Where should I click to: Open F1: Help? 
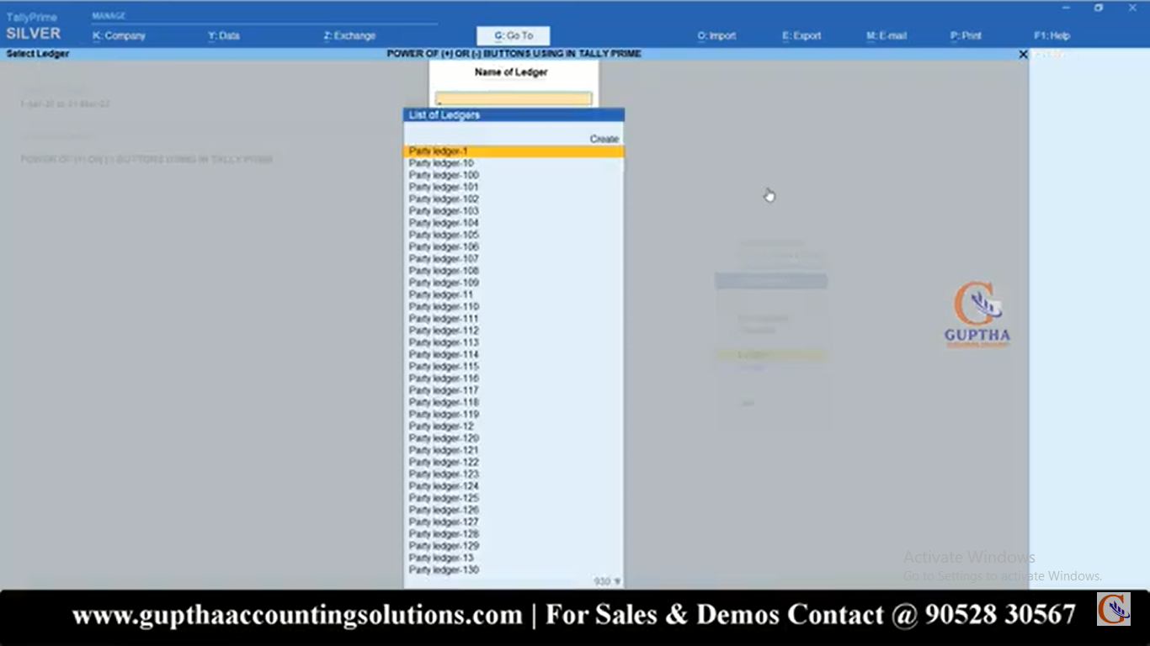point(1052,36)
